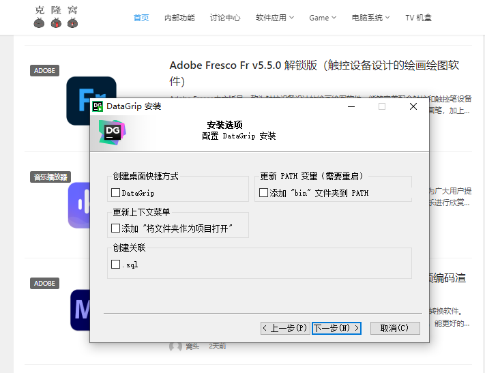Click the 创建桌面快捷方式 group label
Image resolution: width=485 pixels, height=373 pixels.
tap(145, 176)
